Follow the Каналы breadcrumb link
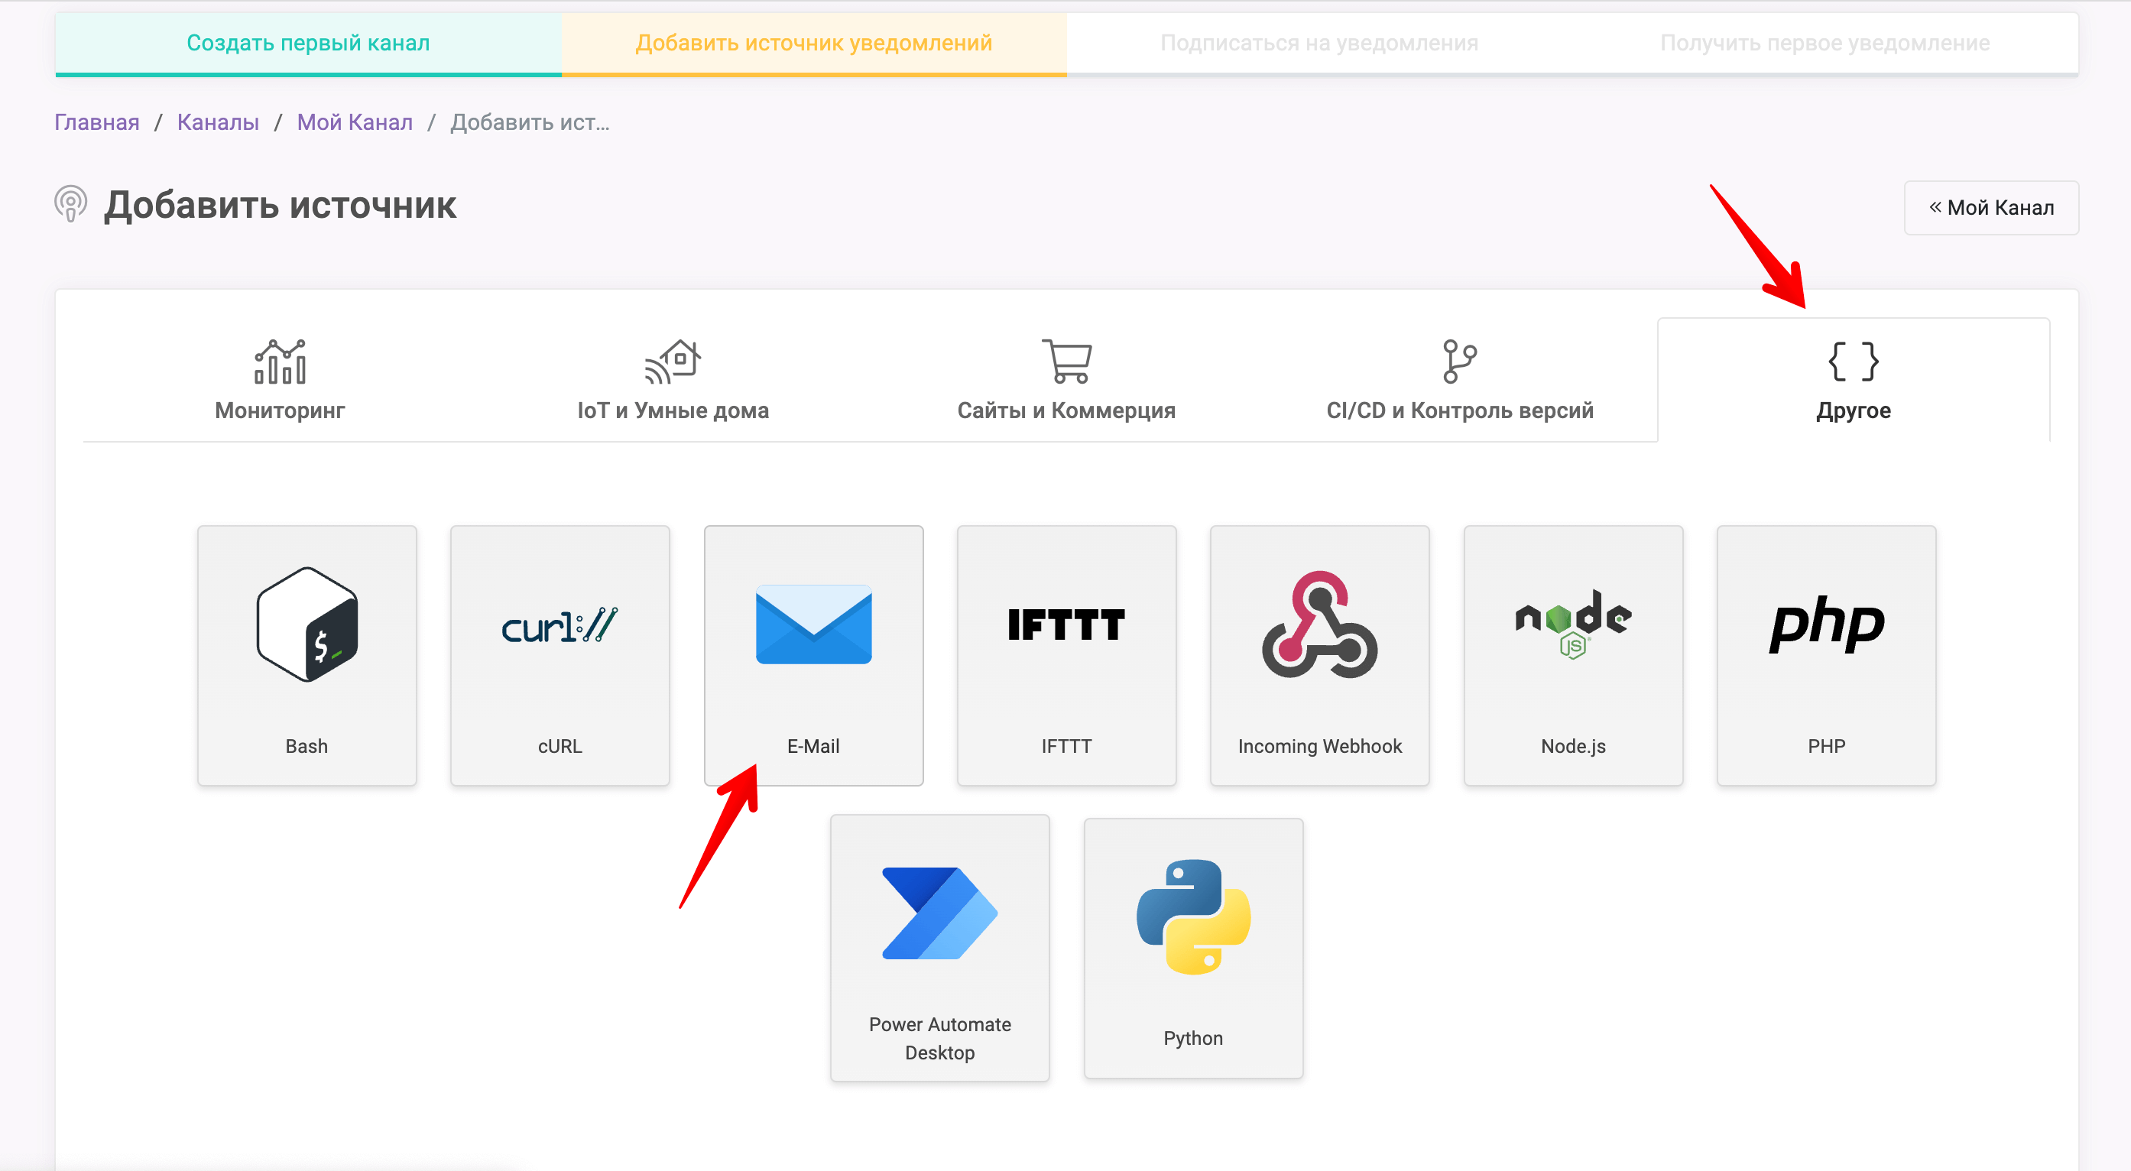2131x1171 pixels. click(x=219, y=122)
